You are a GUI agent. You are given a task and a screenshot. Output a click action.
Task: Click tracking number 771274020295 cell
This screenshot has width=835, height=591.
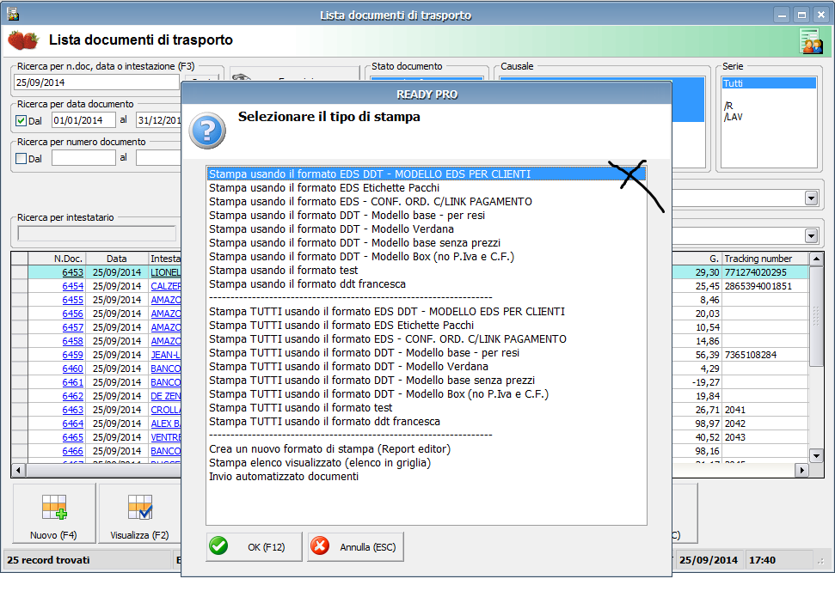pos(764,272)
